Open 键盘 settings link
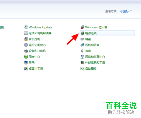The image size is (141, 118). pos(88,39)
